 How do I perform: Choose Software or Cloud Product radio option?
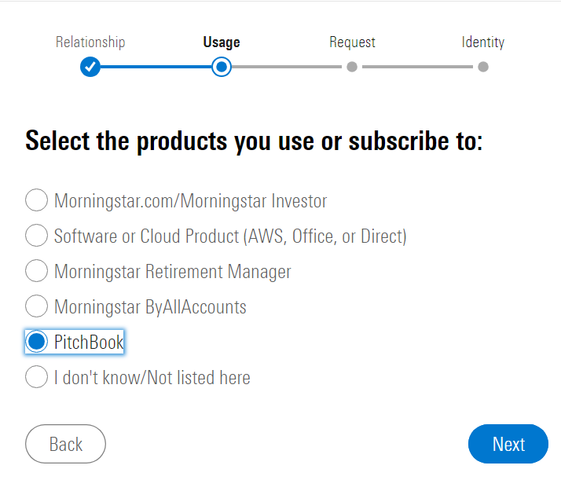pyautogui.click(x=36, y=236)
